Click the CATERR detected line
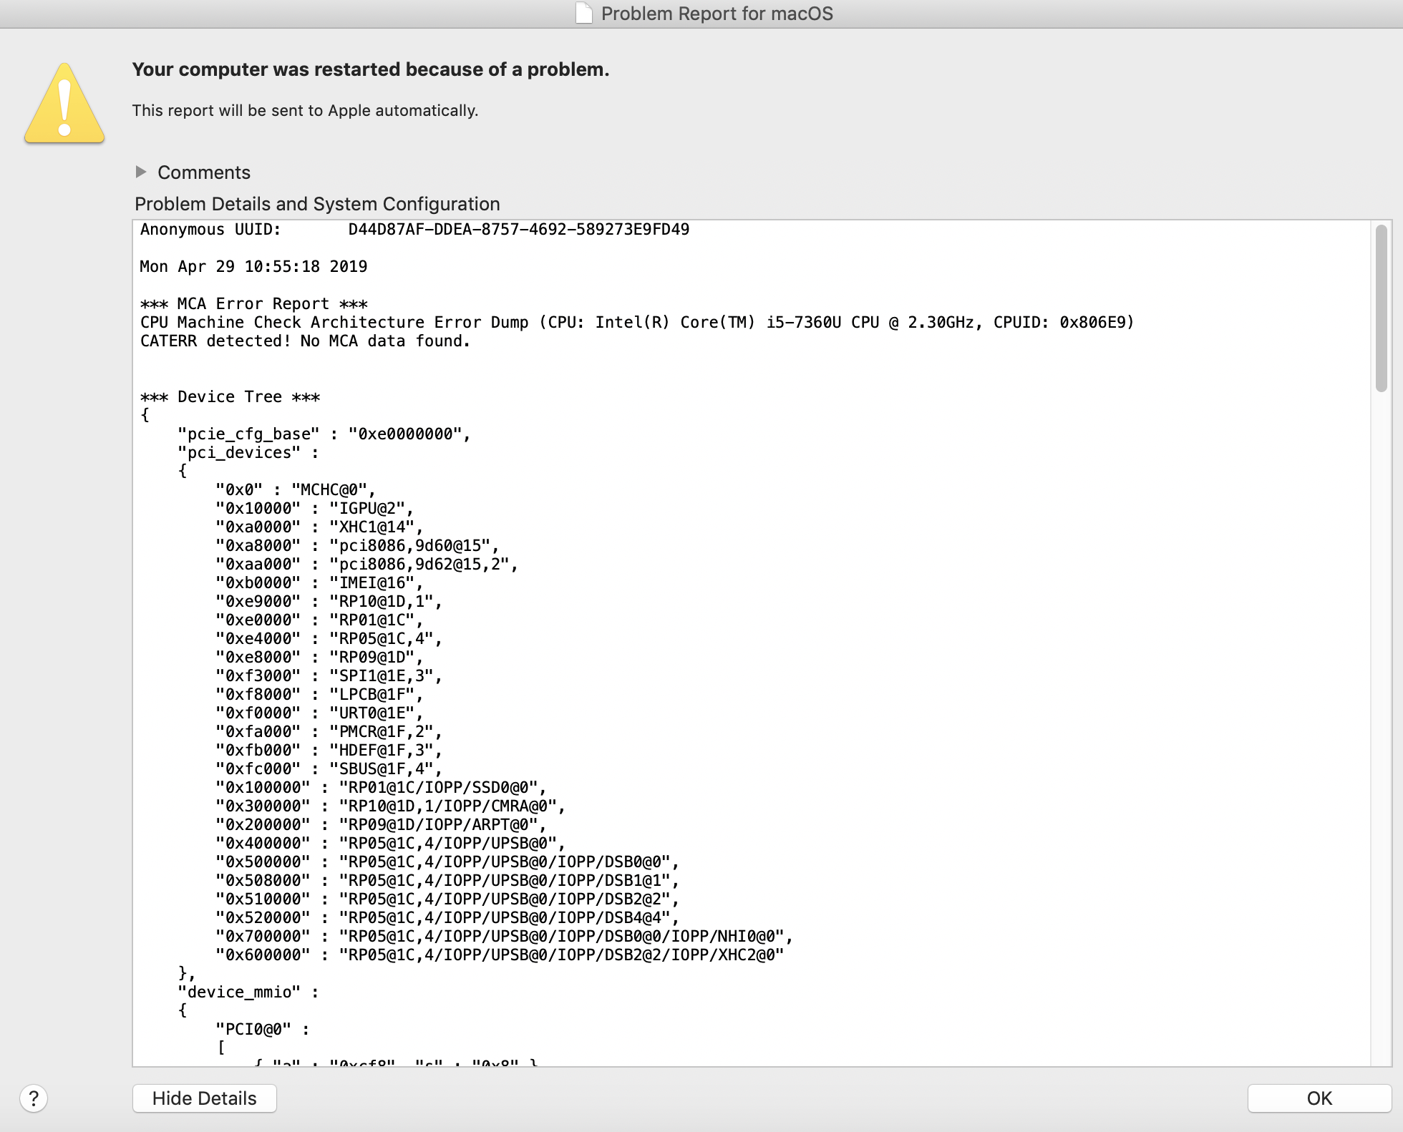 point(305,341)
